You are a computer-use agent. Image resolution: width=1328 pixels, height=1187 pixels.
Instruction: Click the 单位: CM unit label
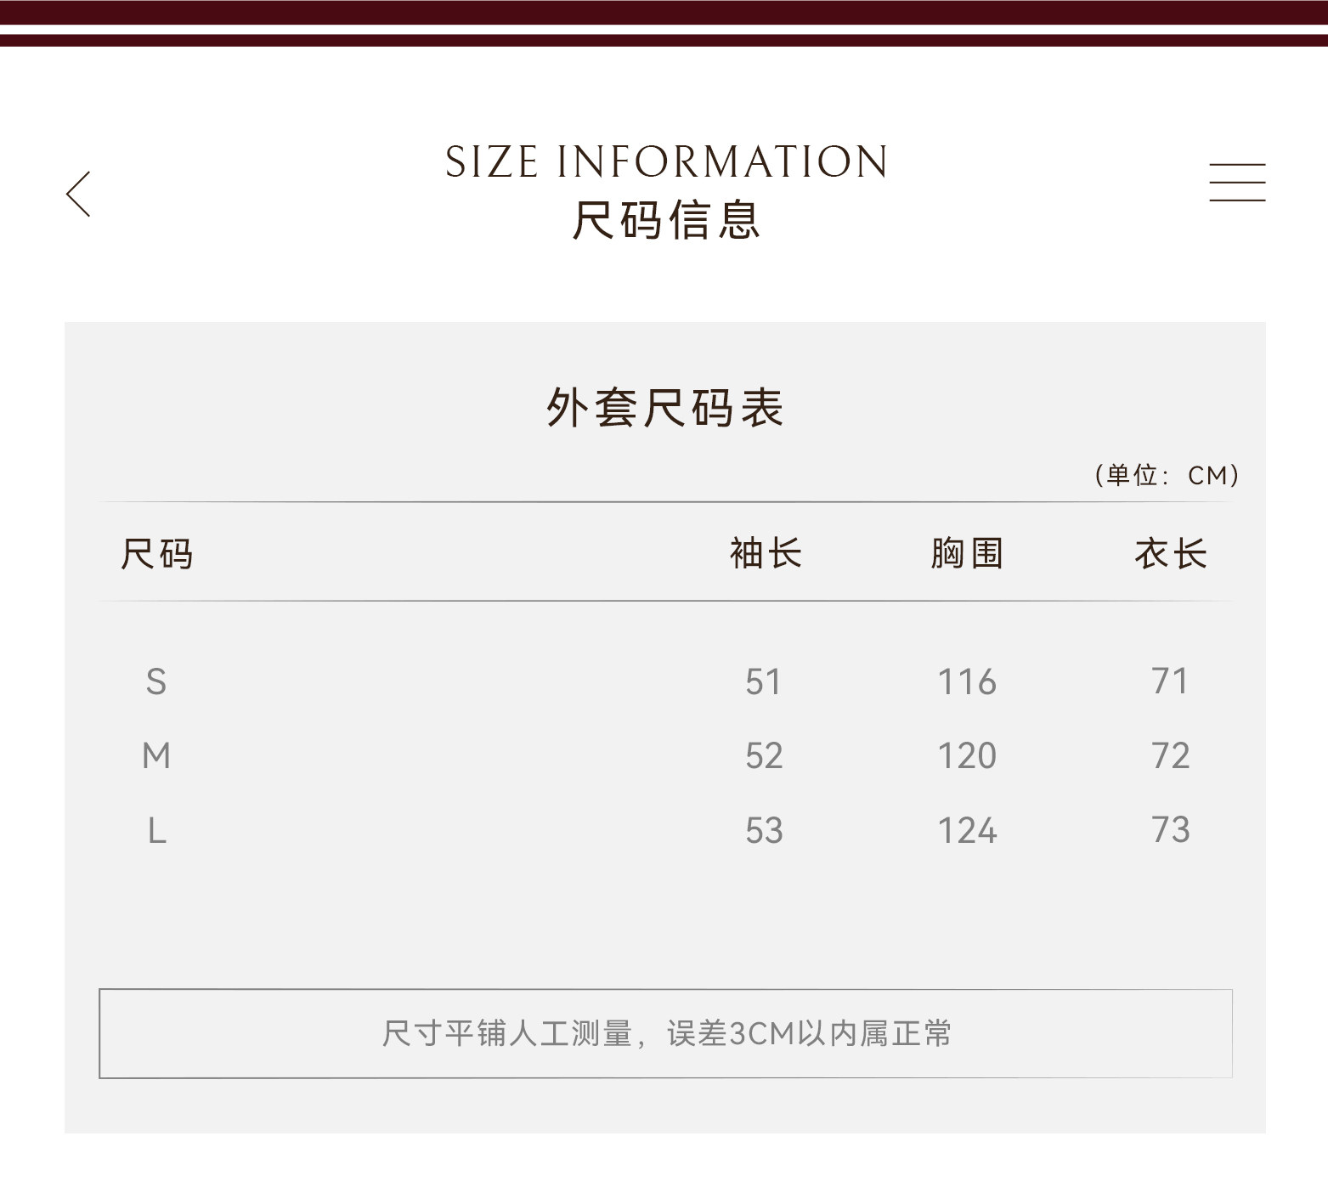click(x=1167, y=475)
